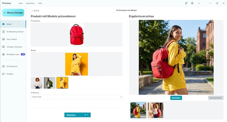Open the notifications bell icon
Image resolution: width=227 pixels, height=122 pixels.
(186, 3)
